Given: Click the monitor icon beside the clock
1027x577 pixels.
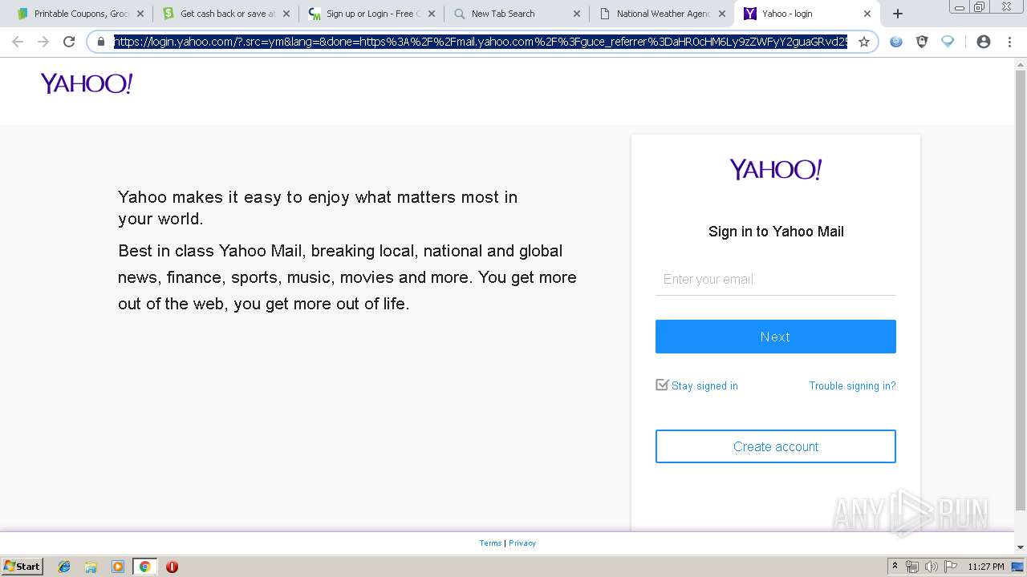Looking at the screenshot, I should tap(1017, 567).
